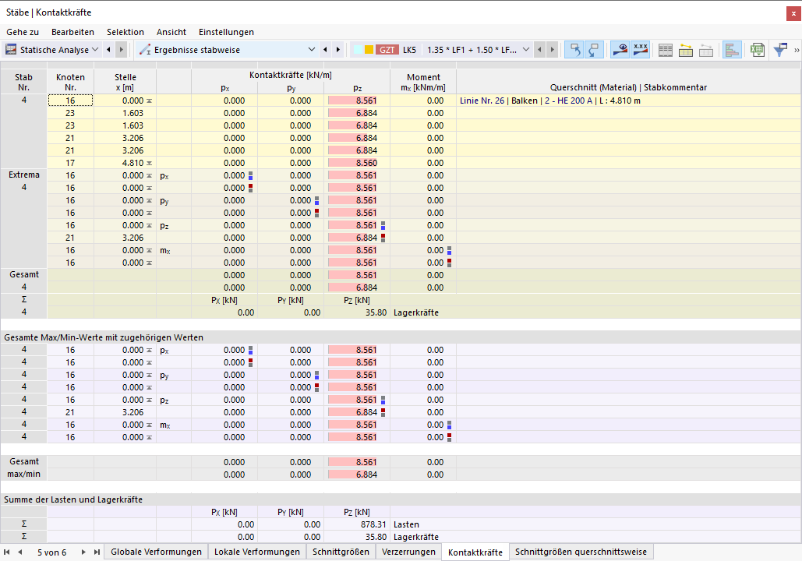Screen dimensions: 802x561
Task: Switch to Verzerrungen tab
Action: click(x=408, y=552)
